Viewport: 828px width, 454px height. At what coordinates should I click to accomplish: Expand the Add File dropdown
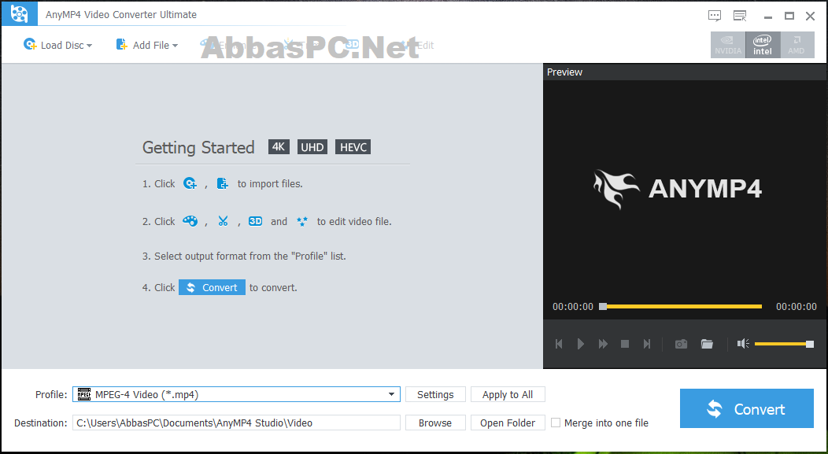tap(175, 46)
